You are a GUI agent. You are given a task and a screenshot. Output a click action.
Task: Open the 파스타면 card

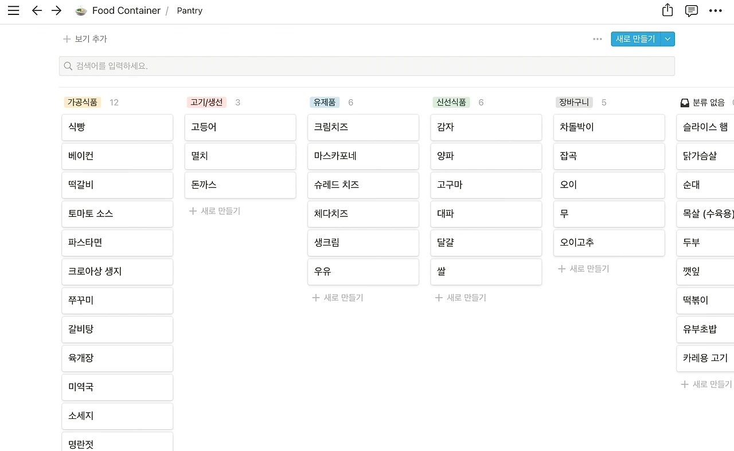pyautogui.click(x=117, y=243)
